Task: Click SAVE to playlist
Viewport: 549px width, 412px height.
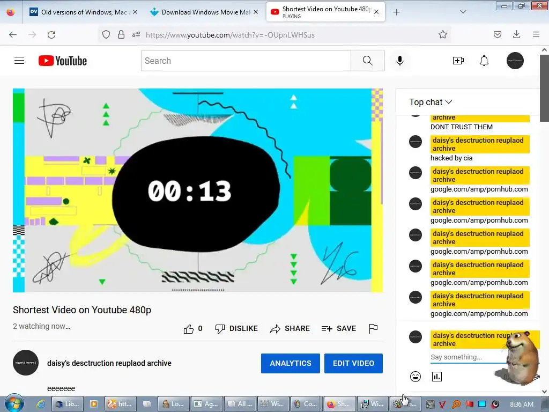Action: (339, 329)
